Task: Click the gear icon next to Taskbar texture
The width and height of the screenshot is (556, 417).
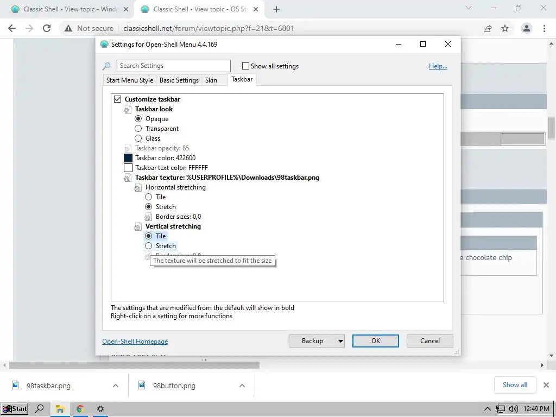Action: point(127,178)
